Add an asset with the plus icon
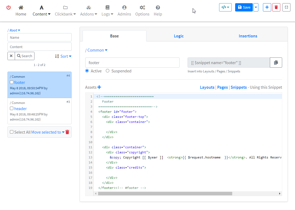Image resolution: width=295 pixels, height=210 pixels. [x=99, y=87]
